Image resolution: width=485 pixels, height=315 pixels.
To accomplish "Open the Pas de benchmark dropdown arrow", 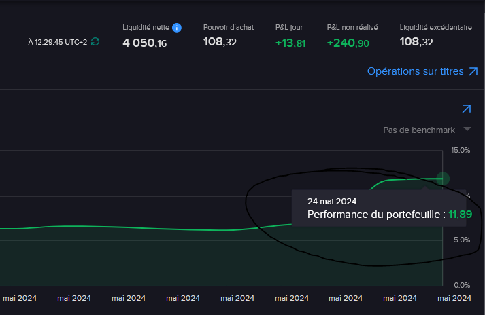I will tap(467, 129).
